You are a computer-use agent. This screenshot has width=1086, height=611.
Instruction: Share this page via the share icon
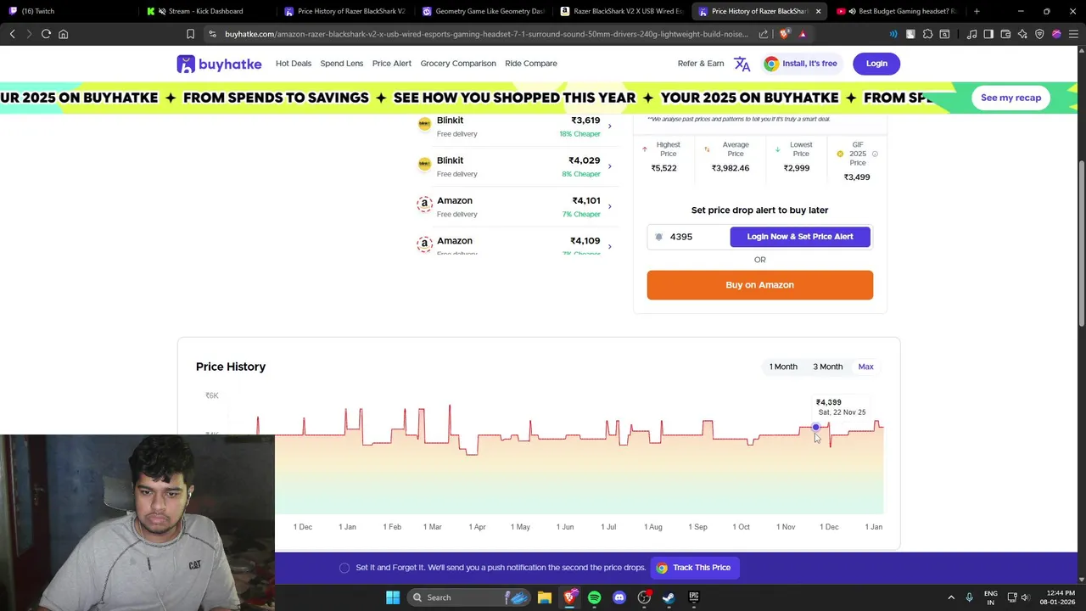764,34
